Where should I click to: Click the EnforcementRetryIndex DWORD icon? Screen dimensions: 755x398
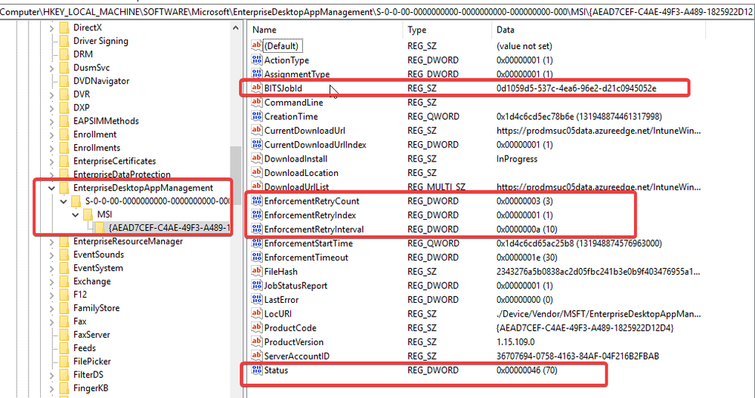257,214
